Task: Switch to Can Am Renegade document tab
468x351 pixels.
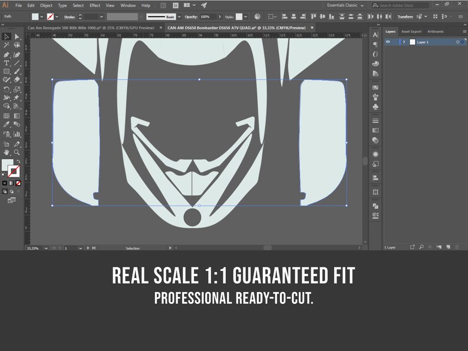Action: pyautogui.click(x=91, y=28)
